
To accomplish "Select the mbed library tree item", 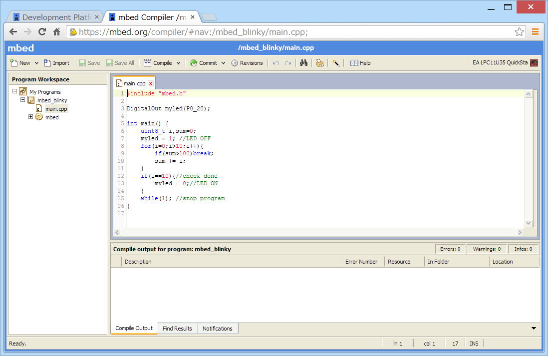I will coord(52,117).
